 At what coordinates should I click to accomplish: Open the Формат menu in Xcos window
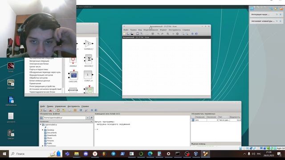163,30
